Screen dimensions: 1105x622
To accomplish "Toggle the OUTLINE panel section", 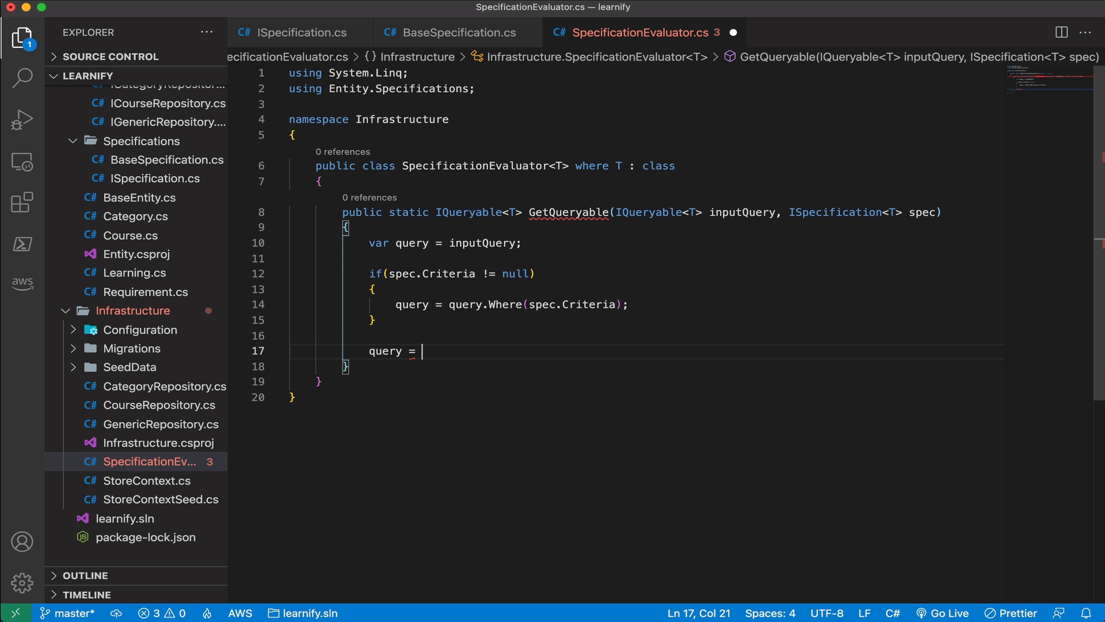I will click(x=85, y=576).
